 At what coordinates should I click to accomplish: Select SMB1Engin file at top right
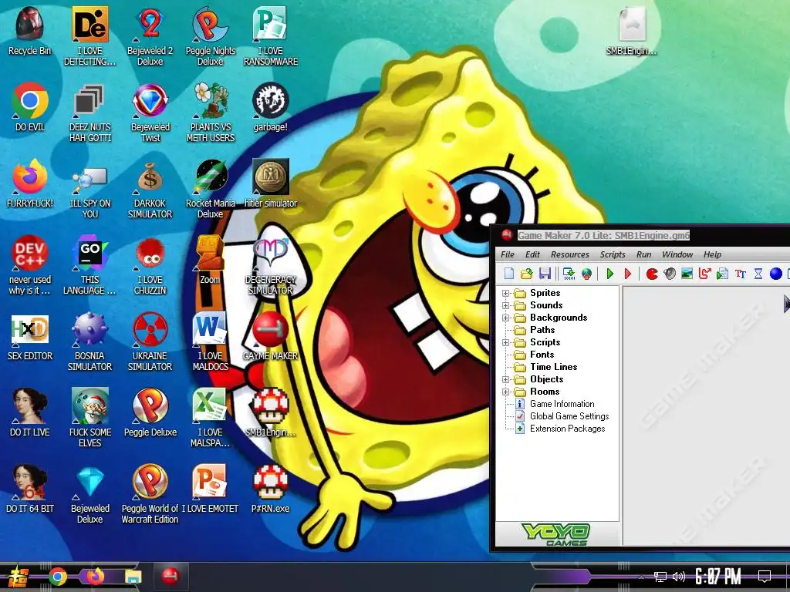(x=631, y=31)
